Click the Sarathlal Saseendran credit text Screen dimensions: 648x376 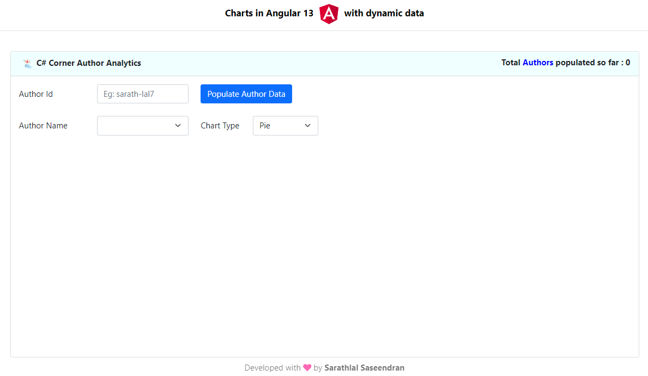[364, 367]
